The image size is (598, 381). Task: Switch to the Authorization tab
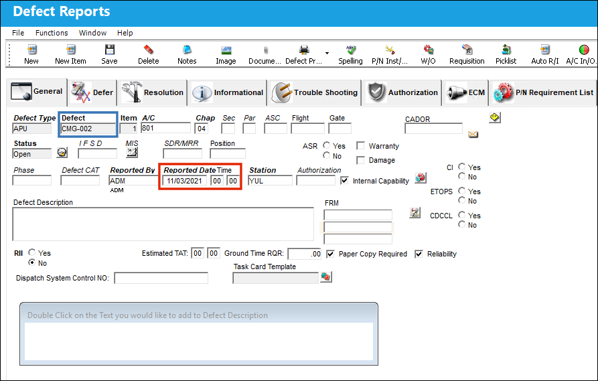pyautogui.click(x=402, y=92)
